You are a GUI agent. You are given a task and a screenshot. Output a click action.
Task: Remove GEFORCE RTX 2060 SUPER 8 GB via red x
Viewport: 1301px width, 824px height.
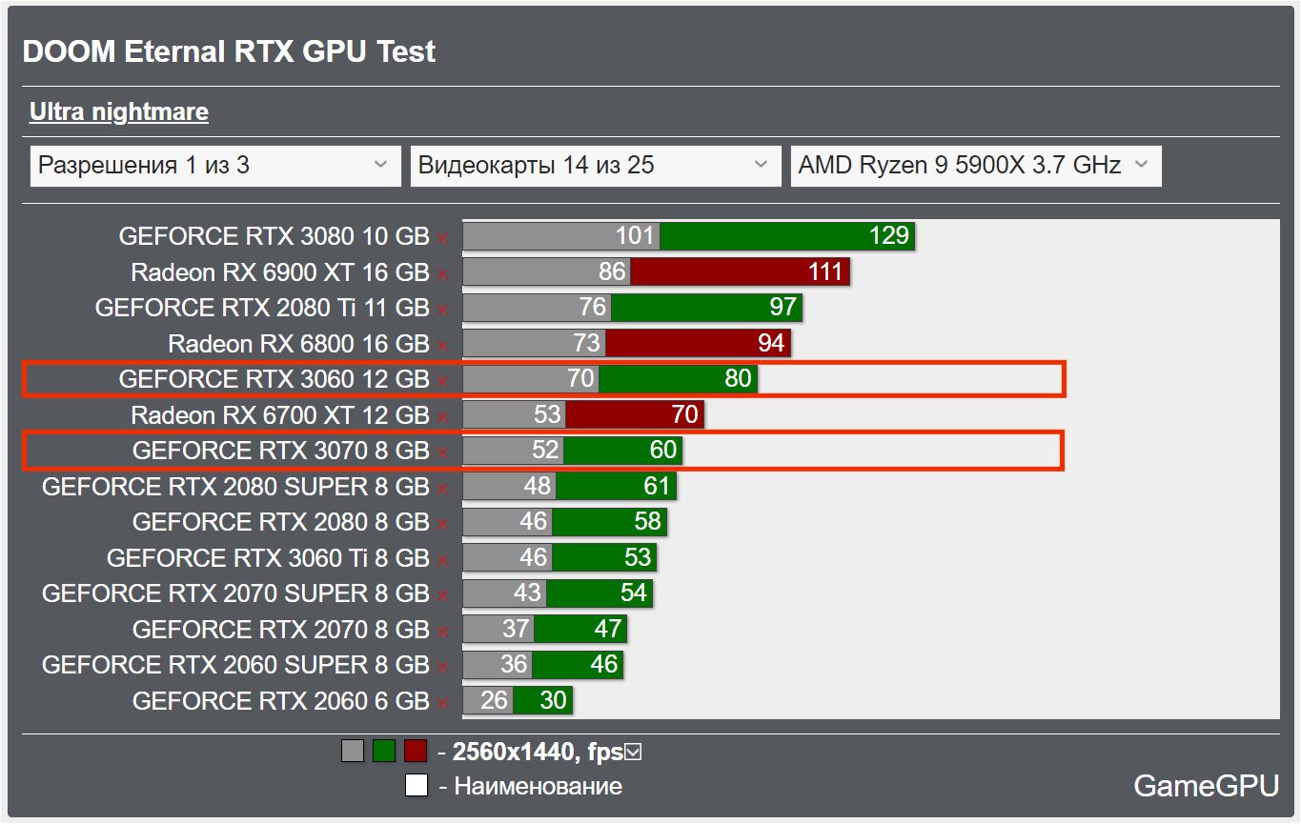click(443, 667)
